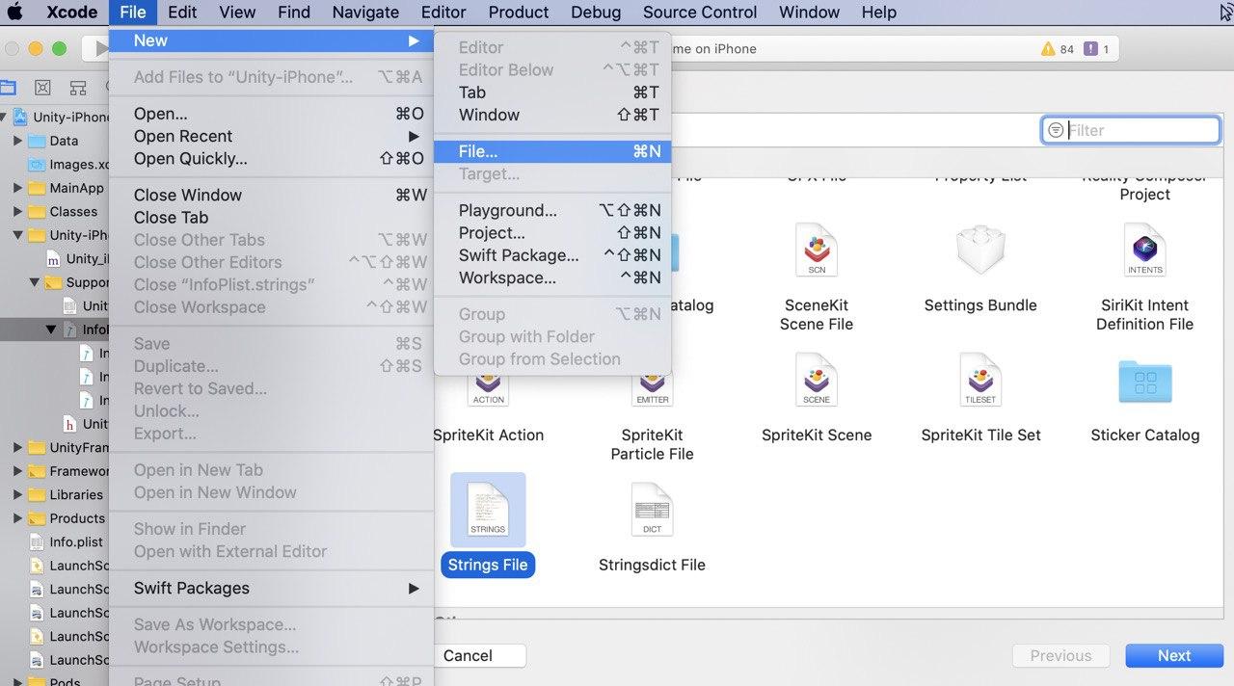Select the SpriteKit Tile Set template icon
The height and width of the screenshot is (686, 1234).
click(x=980, y=380)
